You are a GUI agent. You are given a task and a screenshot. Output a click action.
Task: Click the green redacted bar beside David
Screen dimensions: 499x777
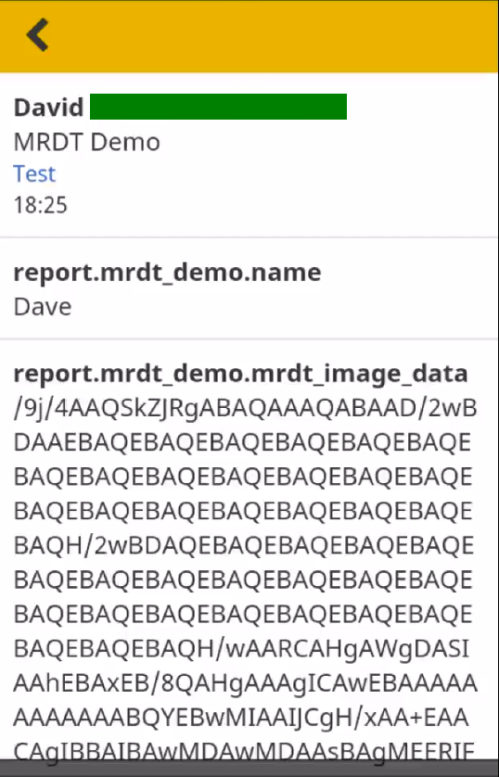click(x=218, y=107)
